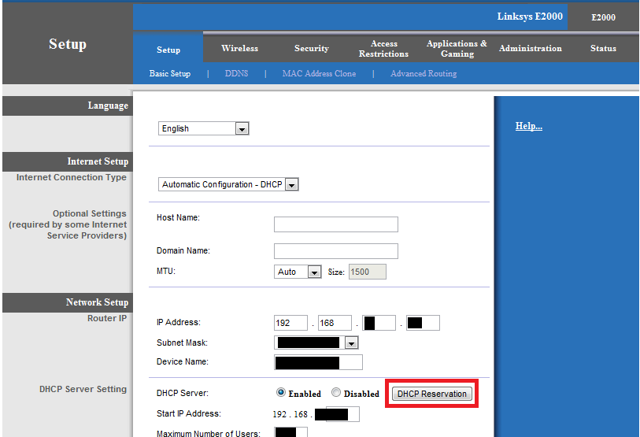Viewport: 640px width, 437px height.
Task: Expand the Subnet Mask dropdown arrow
Action: pos(351,343)
